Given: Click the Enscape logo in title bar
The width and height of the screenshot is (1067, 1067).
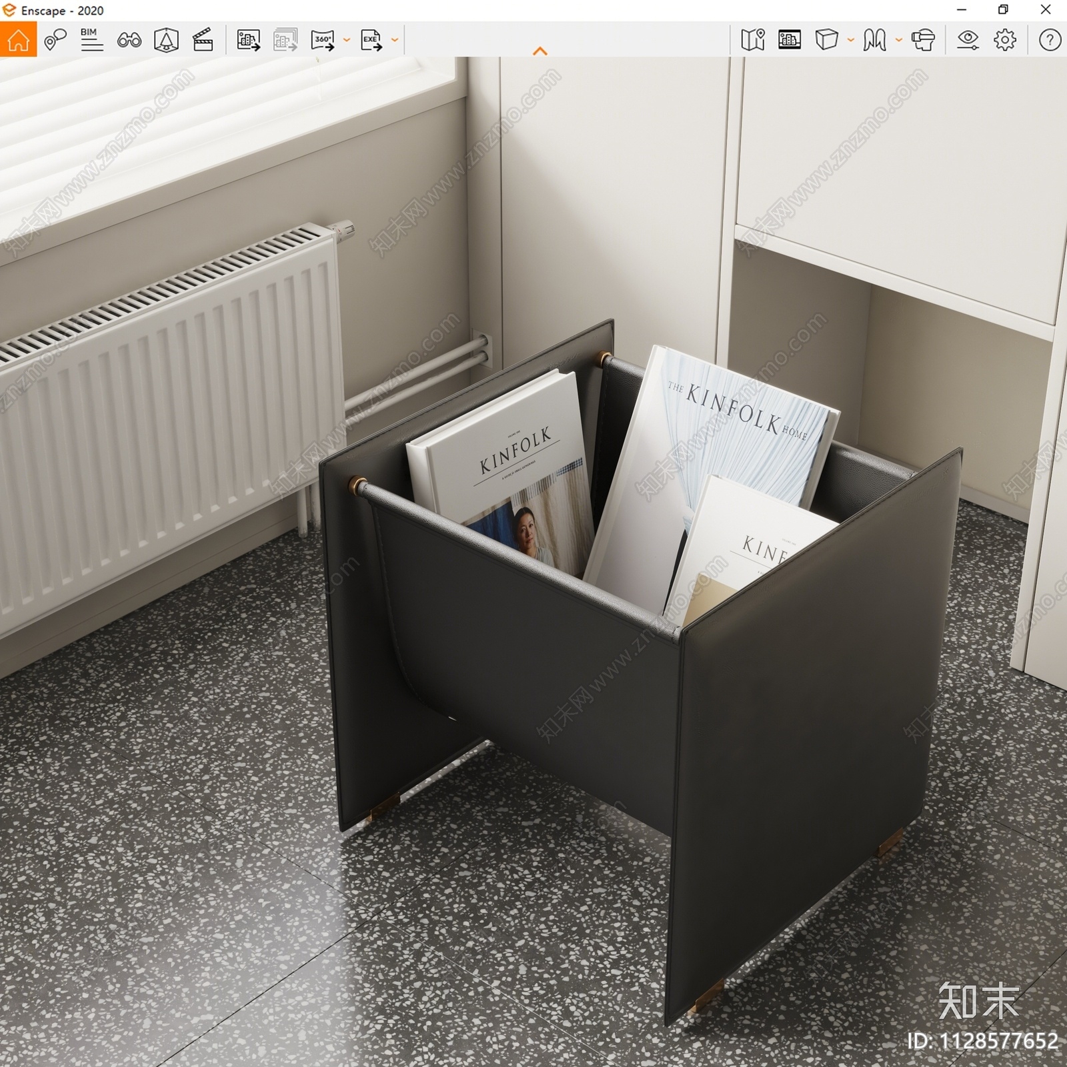Looking at the screenshot, I should (9, 10).
